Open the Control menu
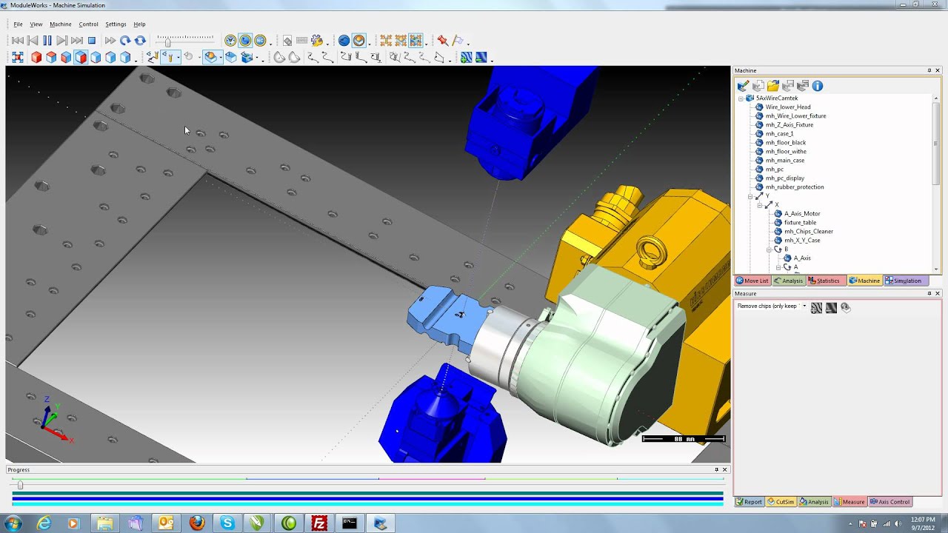The width and height of the screenshot is (948, 533). pos(88,24)
